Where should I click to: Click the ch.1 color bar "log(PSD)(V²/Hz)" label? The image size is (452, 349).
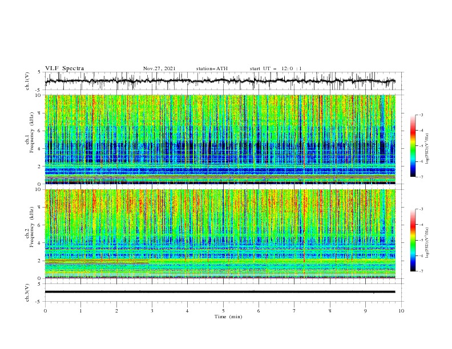coord(427,149)
